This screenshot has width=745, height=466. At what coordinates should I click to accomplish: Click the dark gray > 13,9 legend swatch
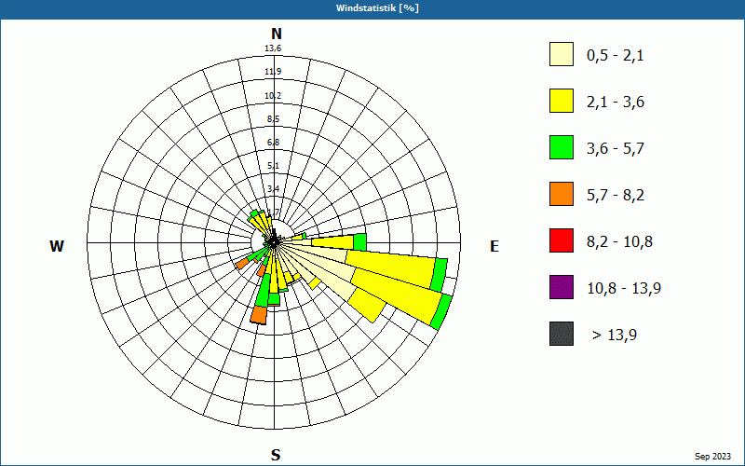[x=562, y=334]
